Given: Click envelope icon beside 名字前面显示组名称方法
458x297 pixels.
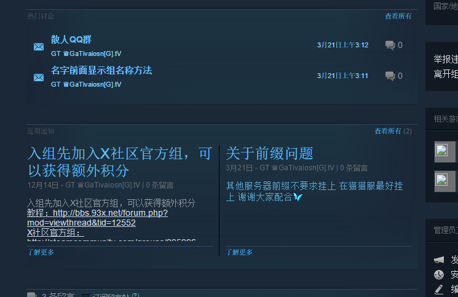Looking at the screenshot, I should (x=39, y=77).
